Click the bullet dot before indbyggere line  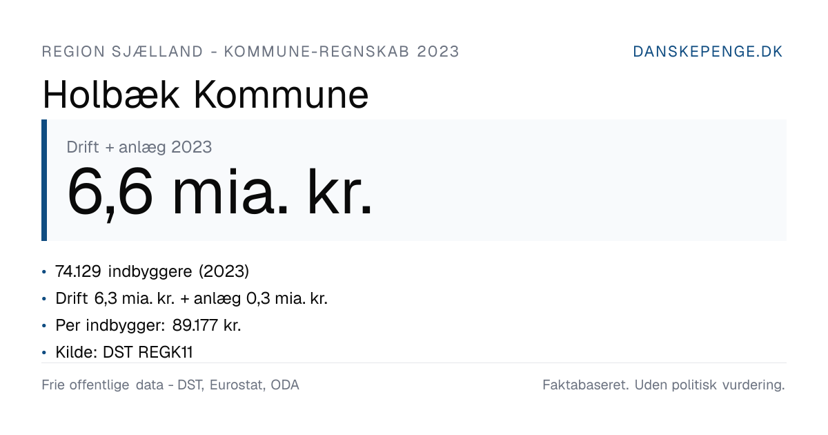pos(45,272)
